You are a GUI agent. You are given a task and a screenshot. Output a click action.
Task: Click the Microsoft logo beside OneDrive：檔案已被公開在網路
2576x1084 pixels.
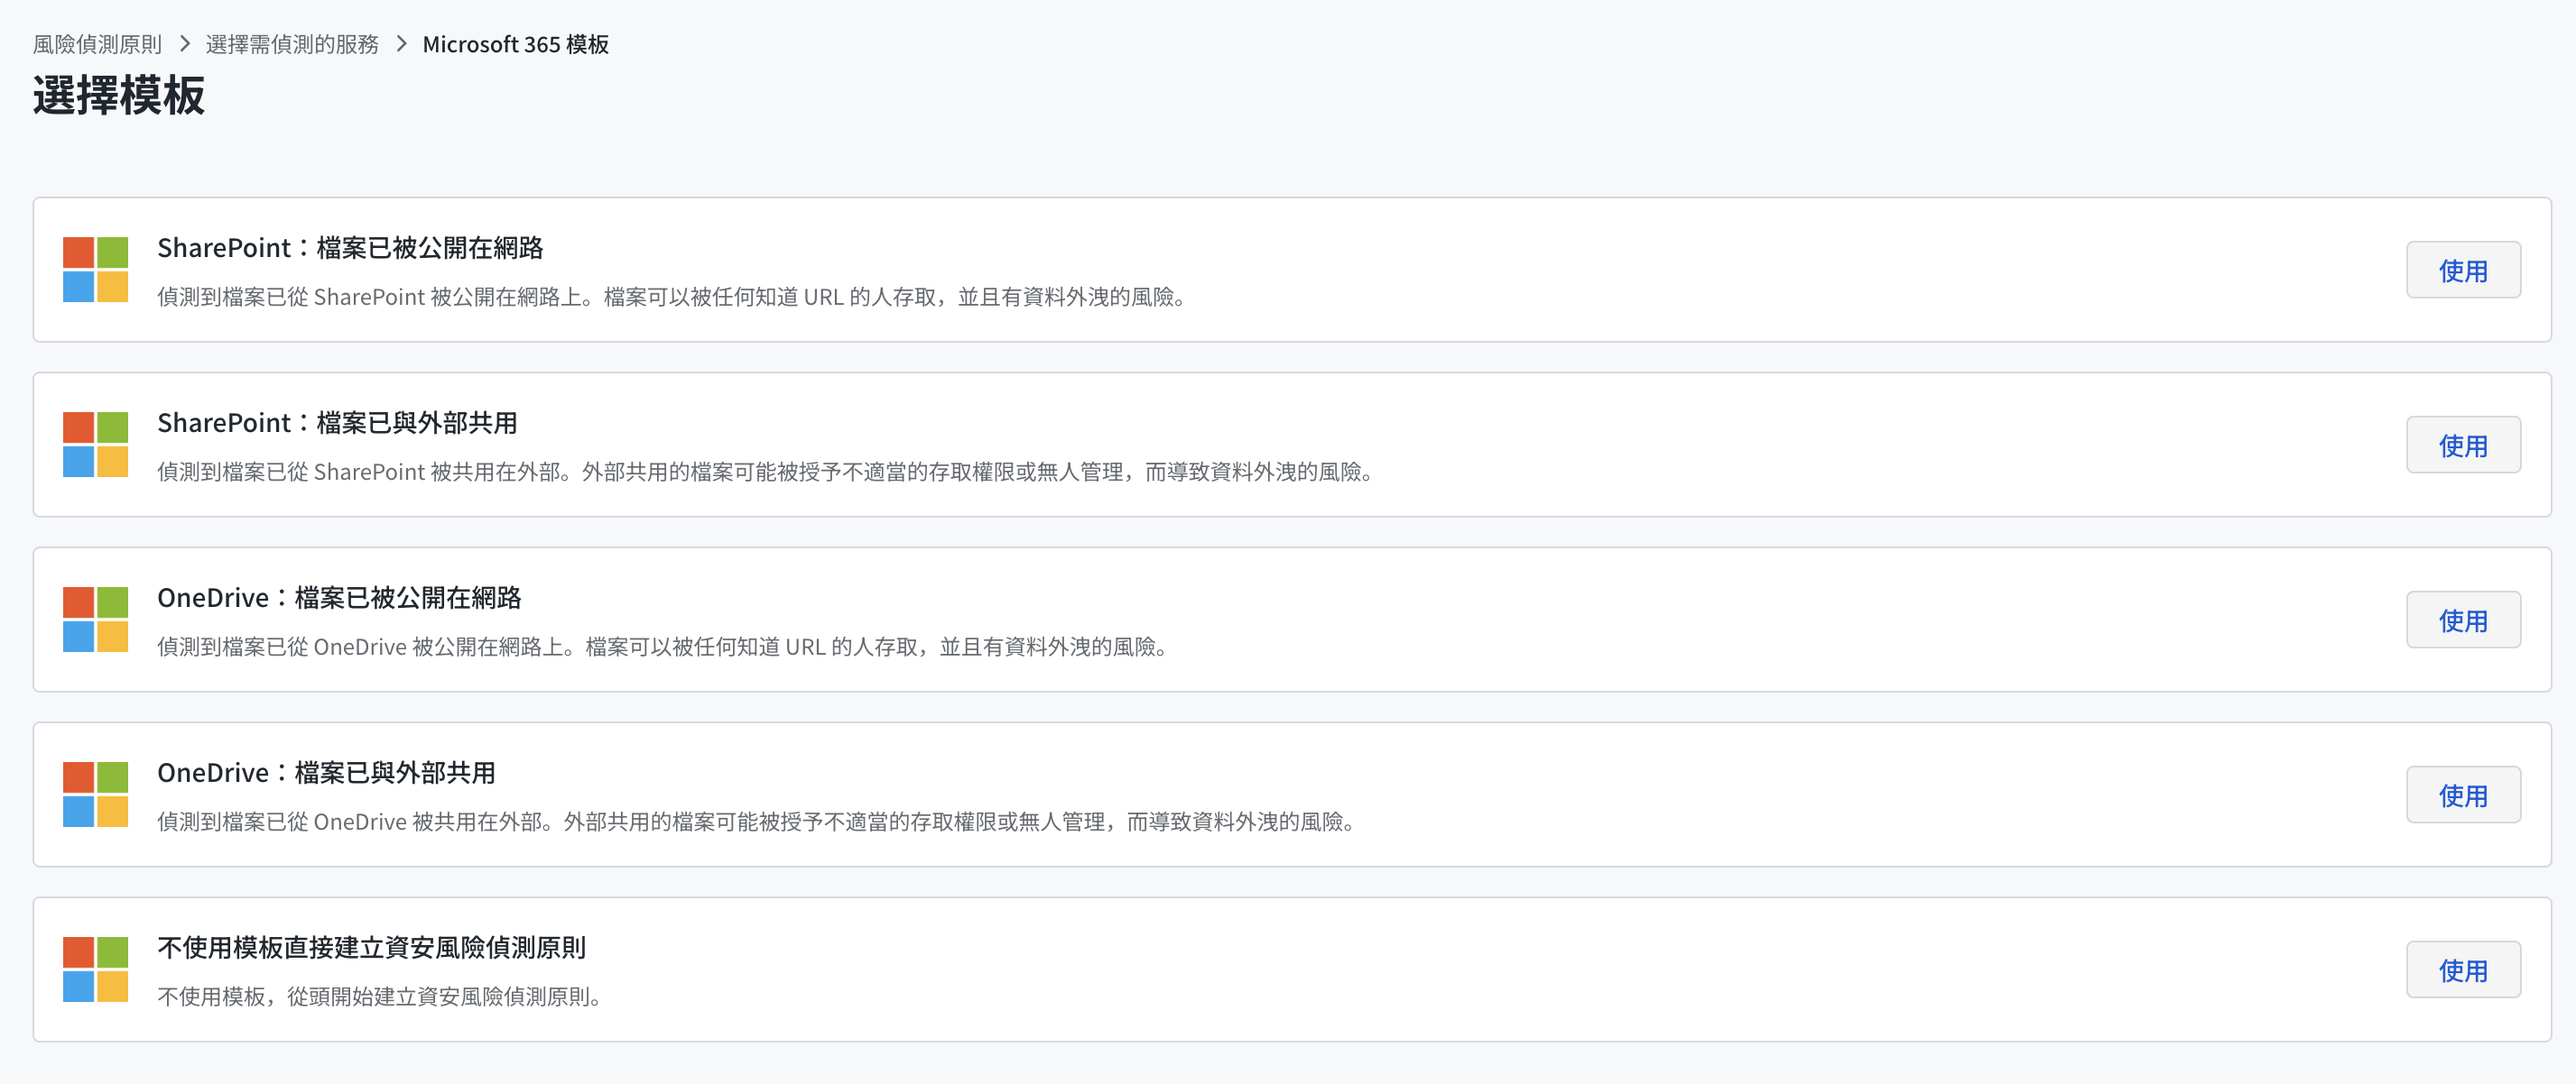point(95,620)
